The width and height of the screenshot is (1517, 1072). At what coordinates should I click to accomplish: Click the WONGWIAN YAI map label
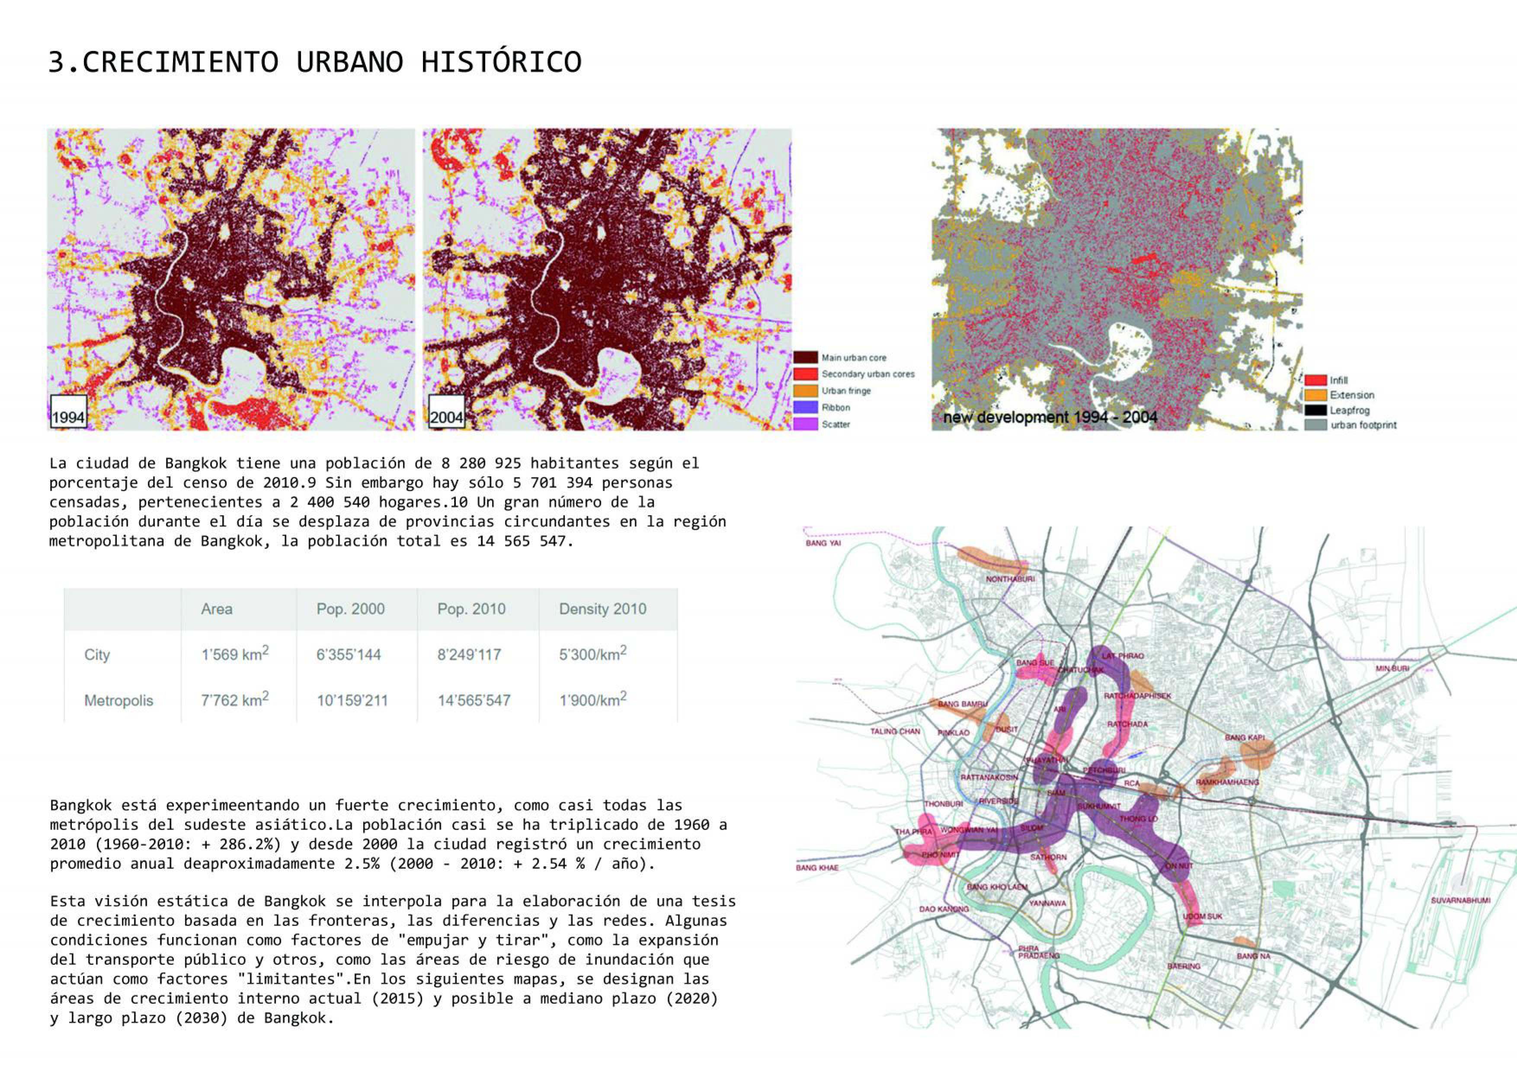pyautogui.click(x=970, y=830)
